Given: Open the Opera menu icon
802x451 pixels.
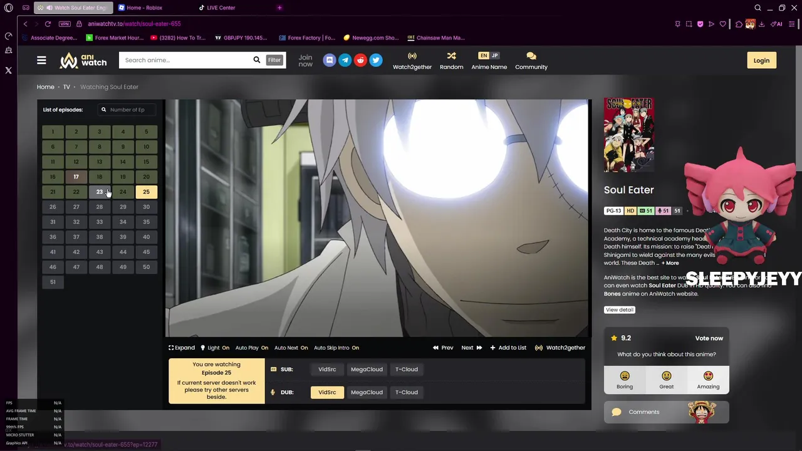Looking at the screenshot, I should (8, 8).
